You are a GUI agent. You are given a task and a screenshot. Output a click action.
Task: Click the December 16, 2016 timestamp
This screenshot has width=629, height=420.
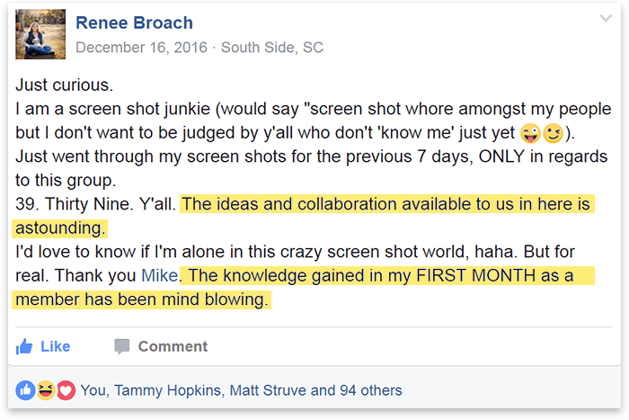tap(142, 48)
